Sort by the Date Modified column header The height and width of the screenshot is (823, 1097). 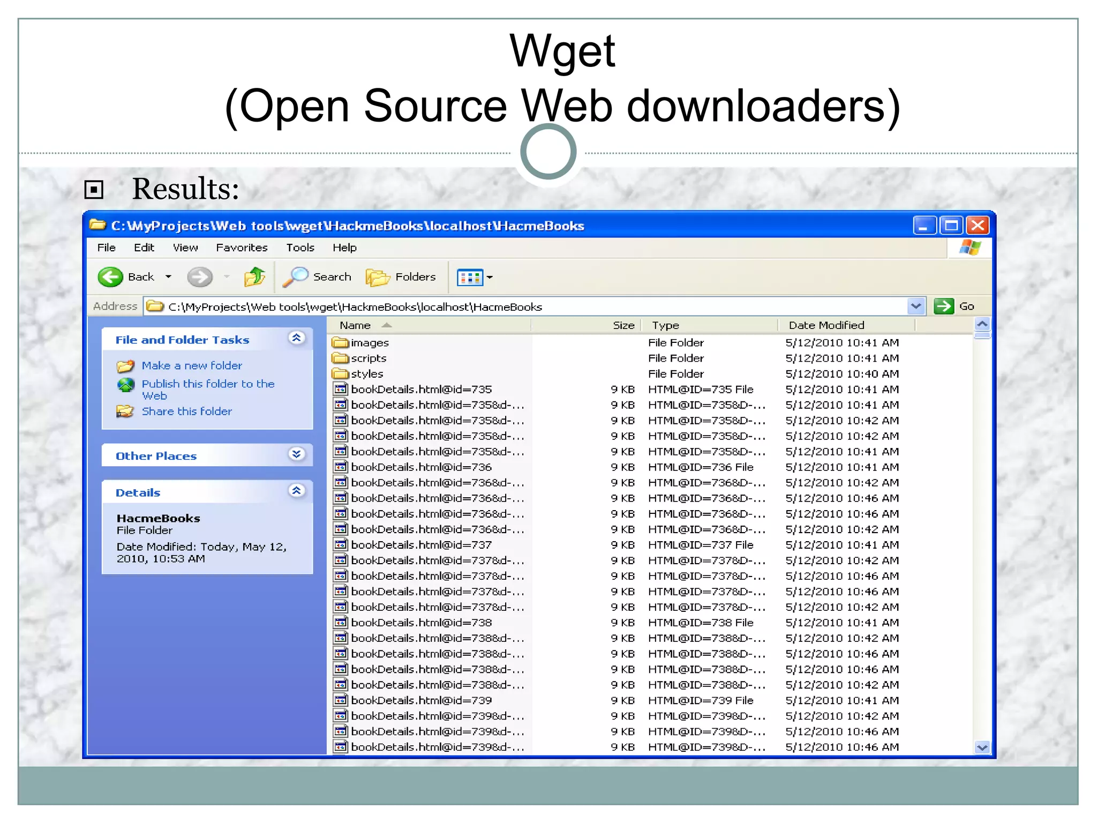(x=847, y=325)
